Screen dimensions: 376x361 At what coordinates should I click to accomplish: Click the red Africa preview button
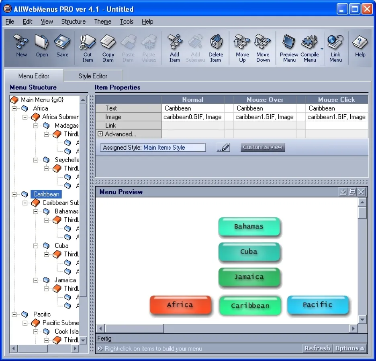[x=180, y=305]
